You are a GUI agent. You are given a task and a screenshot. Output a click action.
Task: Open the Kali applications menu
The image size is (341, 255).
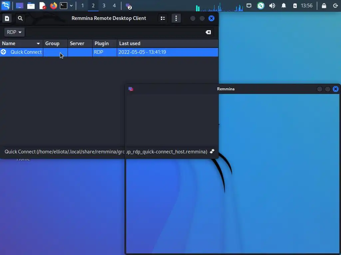click(x=6, y=5)
